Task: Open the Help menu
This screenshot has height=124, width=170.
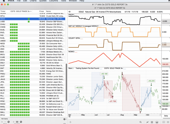Action: (x=82, y=1)
